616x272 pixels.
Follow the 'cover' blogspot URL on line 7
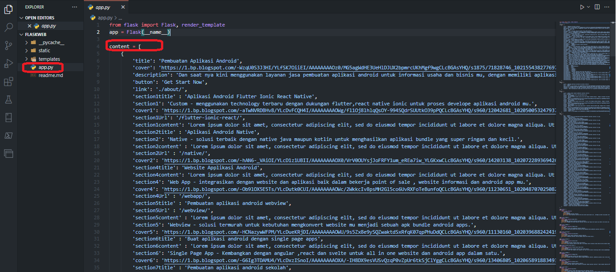(359, 68)
